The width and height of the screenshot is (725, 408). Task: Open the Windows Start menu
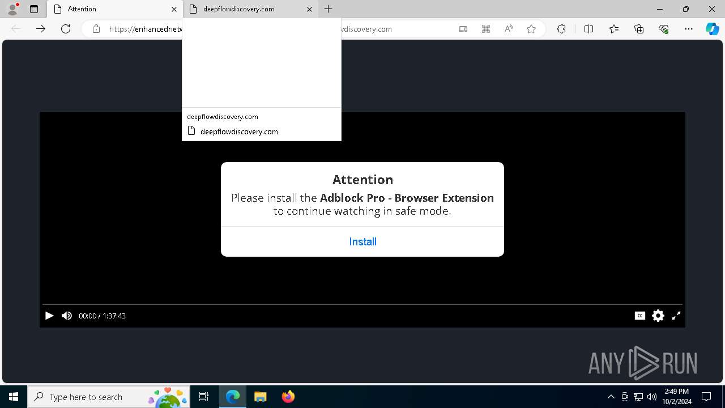point(14,397)
